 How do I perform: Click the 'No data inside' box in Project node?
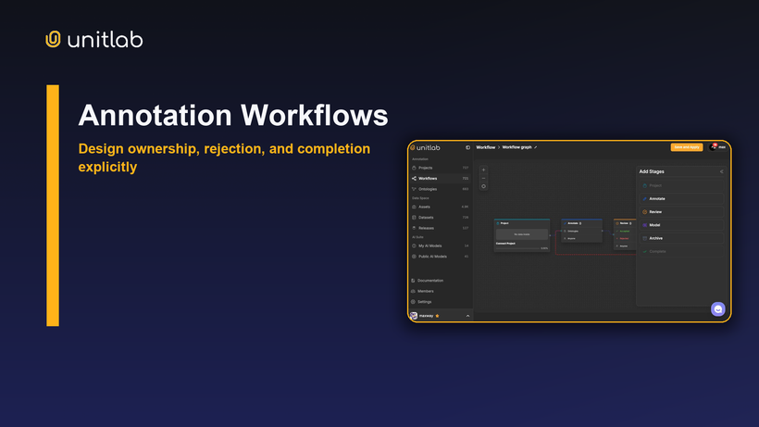(522, 234)
